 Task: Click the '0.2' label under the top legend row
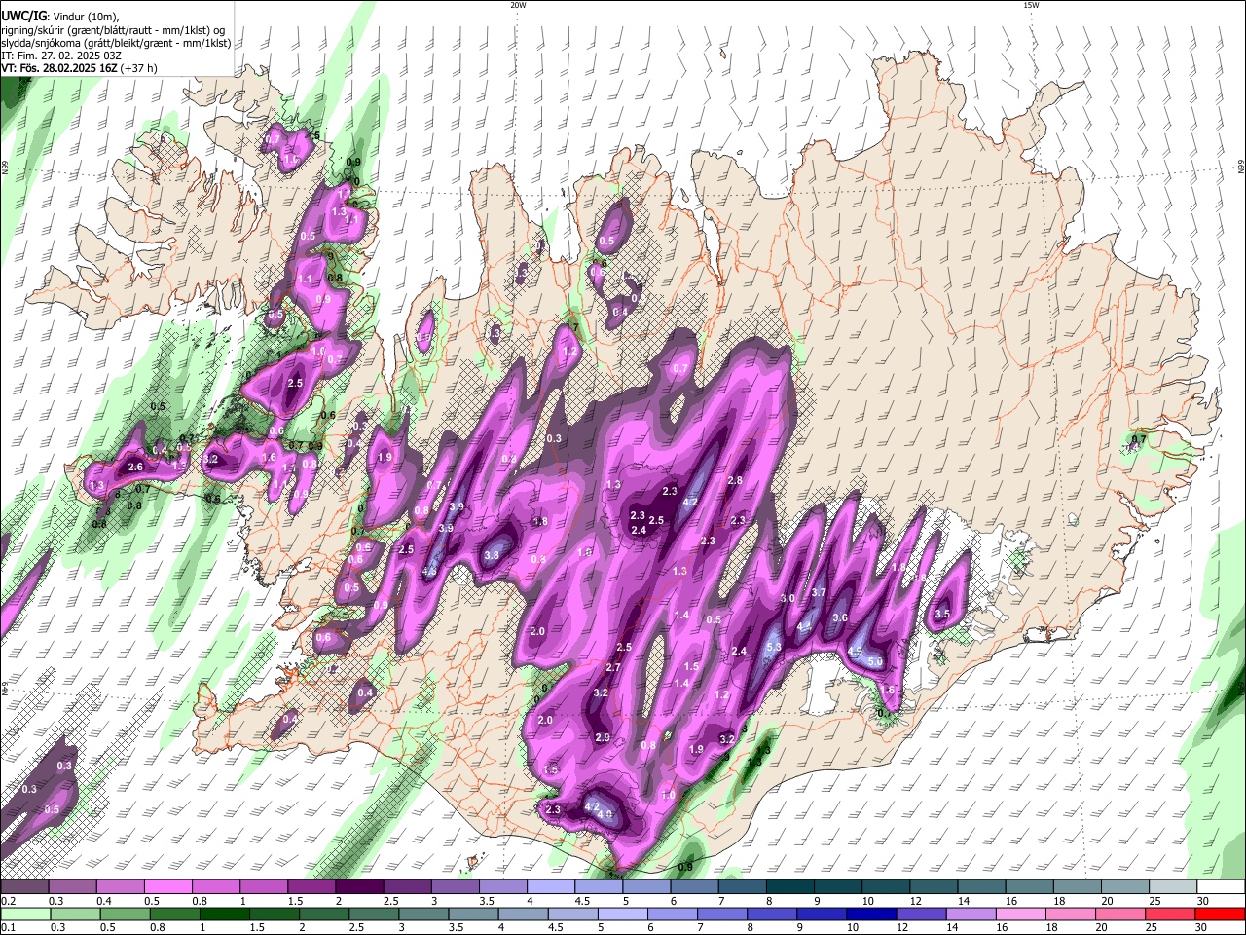(x=8, y=901)
